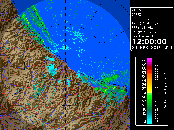Viewport: 174px width, 130px height.
Task: Click the 'Task: SEAICE_A' line
Action: (145, 23)
